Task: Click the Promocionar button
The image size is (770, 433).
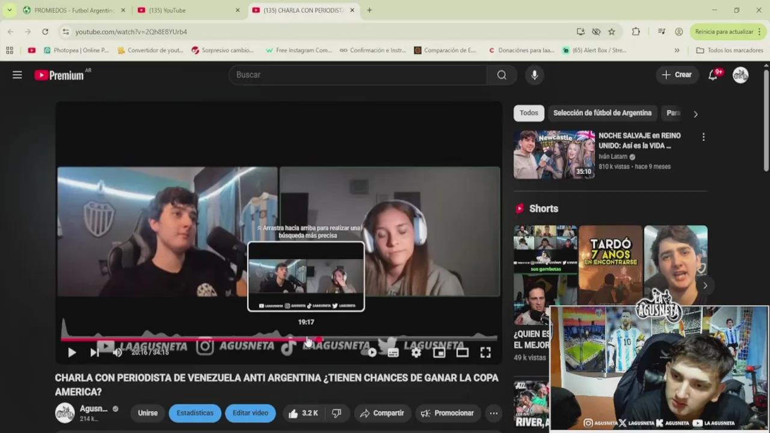Action: pyautogui.click(x=447, y=413)
